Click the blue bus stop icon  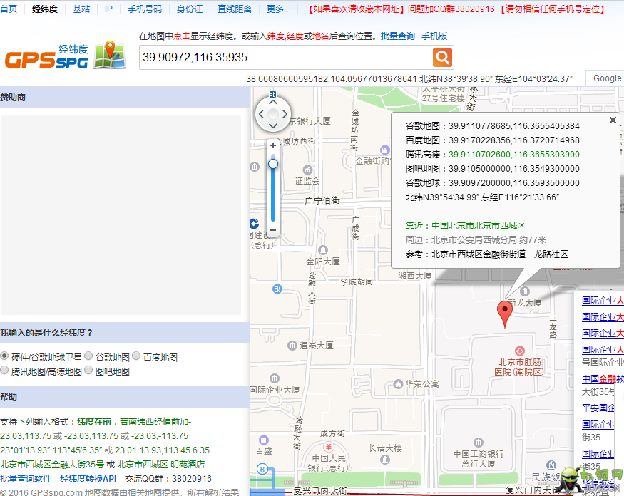(277, 289)
